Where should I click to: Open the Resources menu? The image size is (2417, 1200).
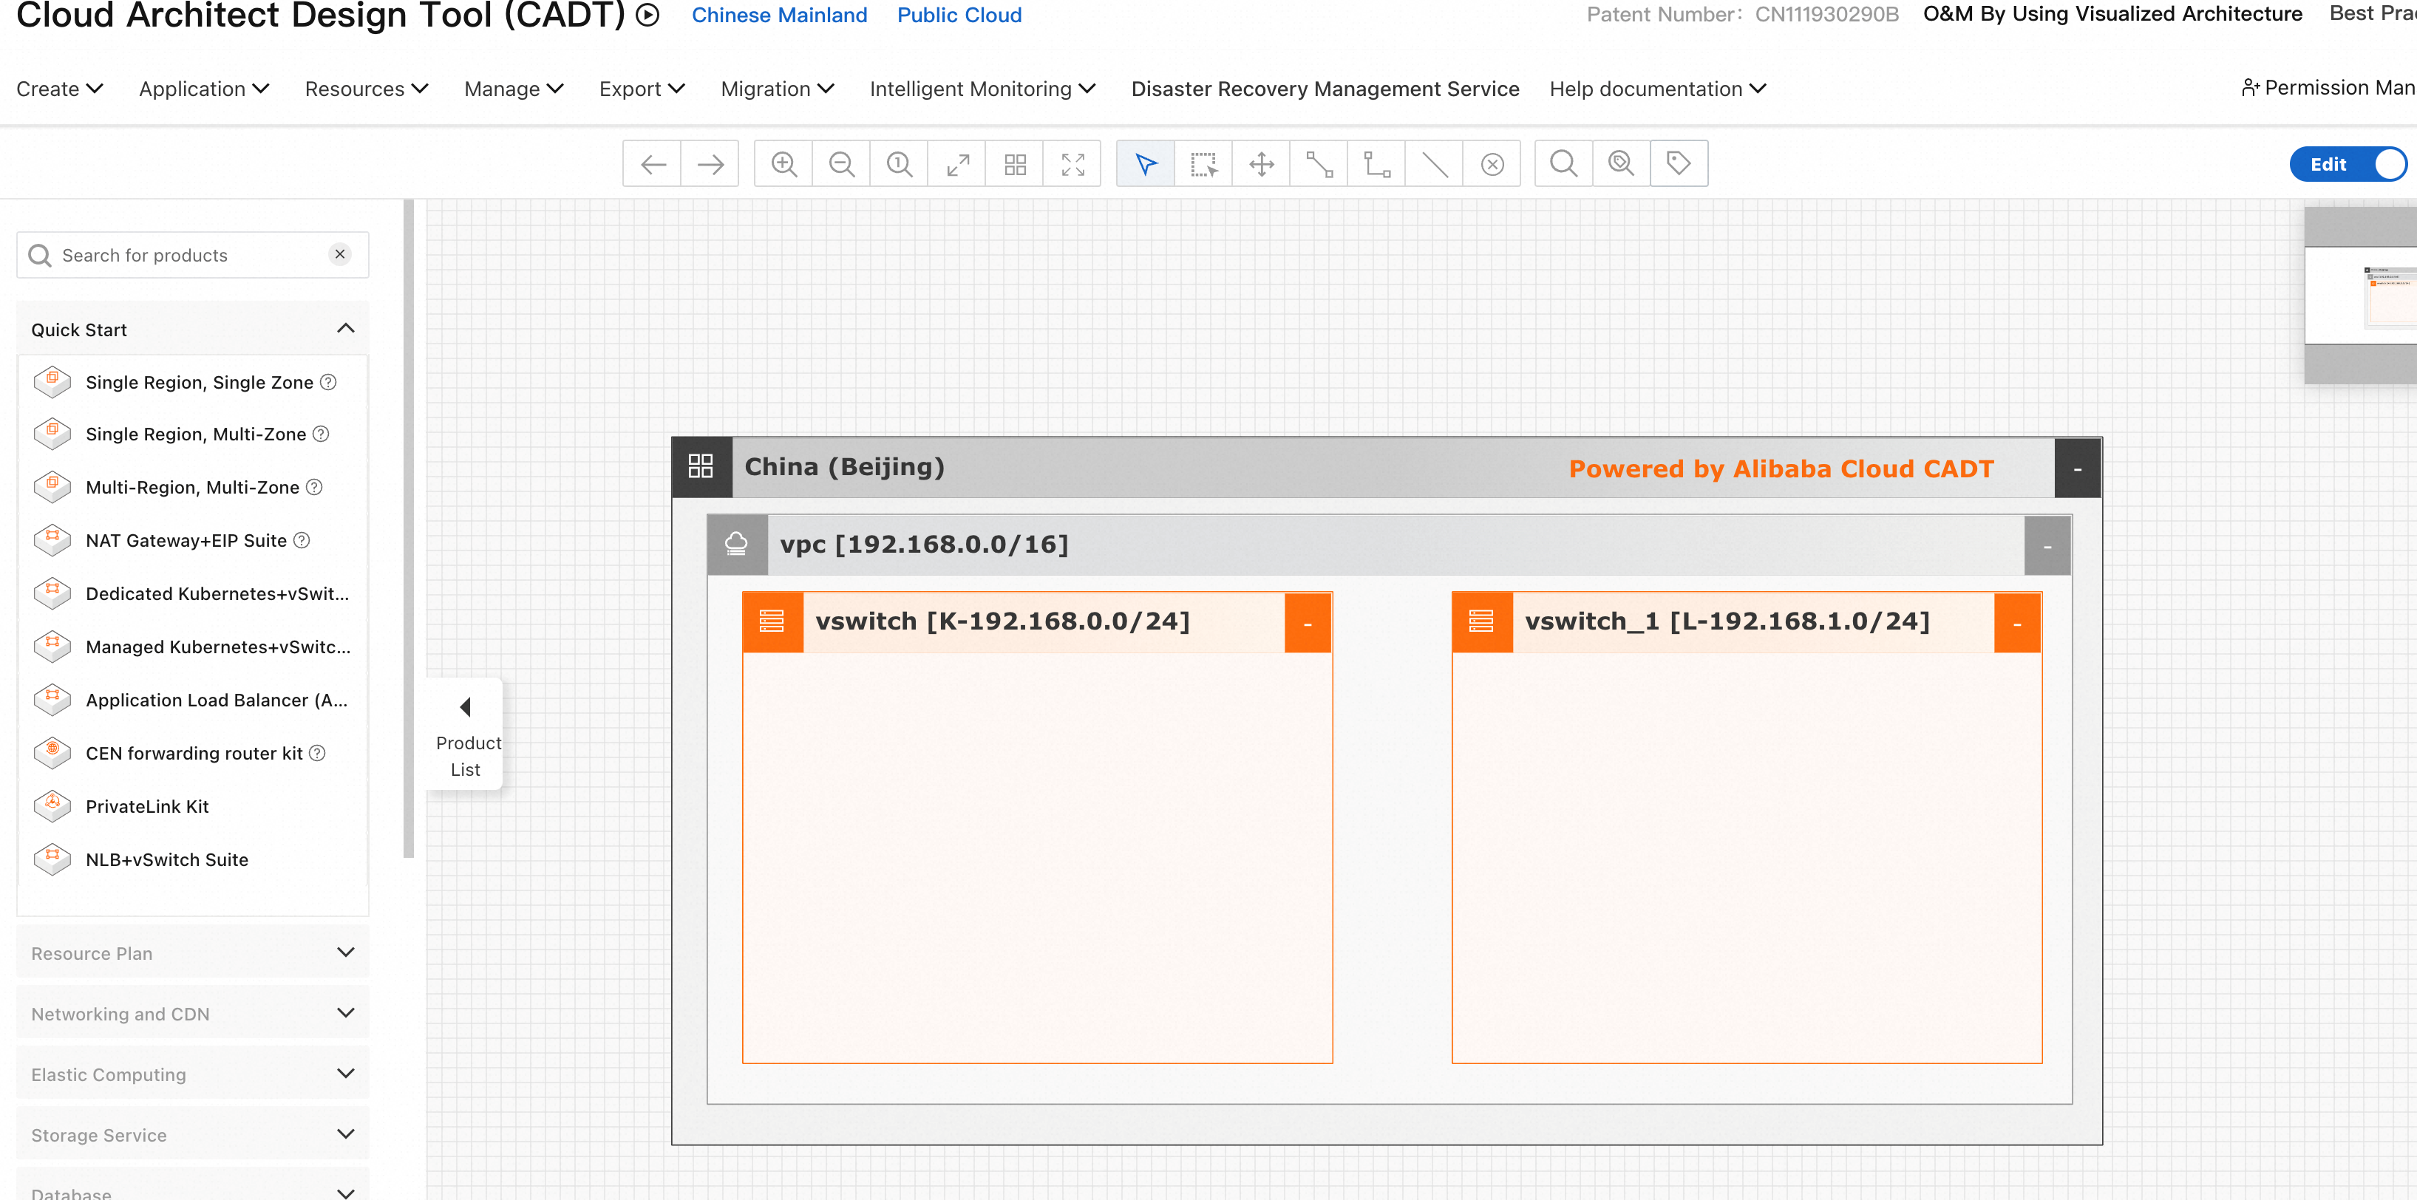coord(366,88)
